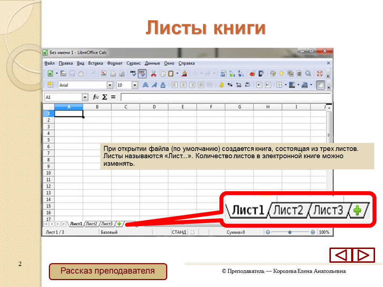
Task: Open Help lifebuoy icon
Action: (x=320, y=73)
